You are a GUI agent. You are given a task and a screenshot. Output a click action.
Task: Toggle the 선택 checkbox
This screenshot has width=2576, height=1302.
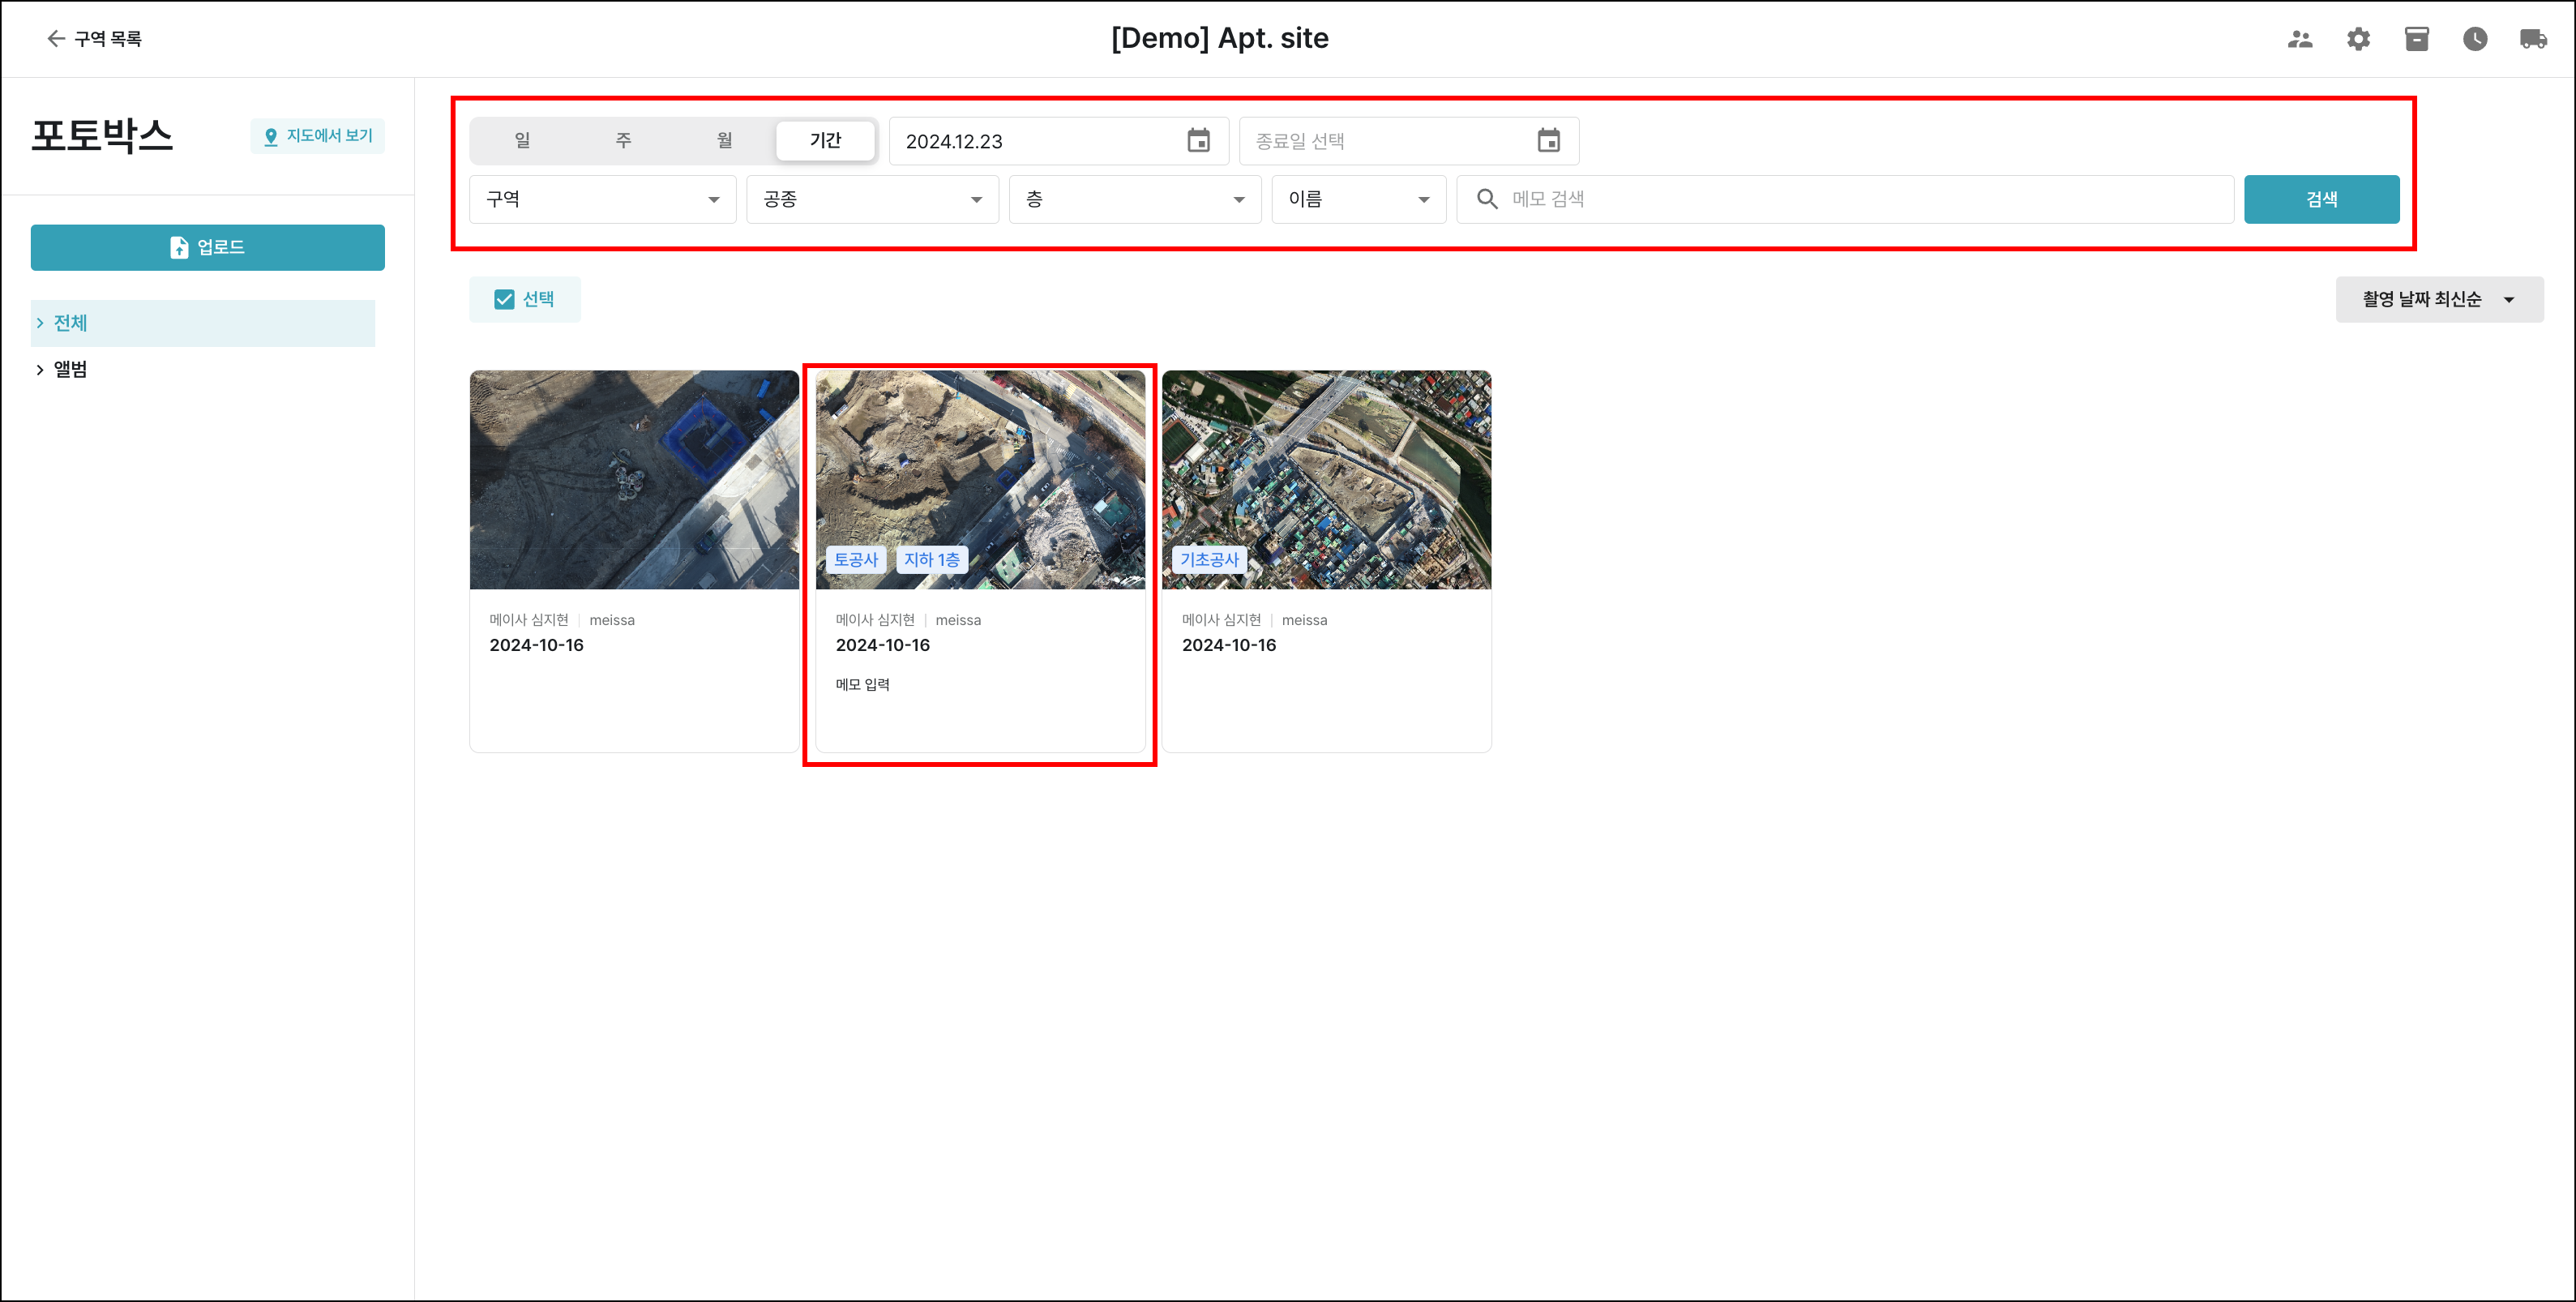[x=504, y=299]
